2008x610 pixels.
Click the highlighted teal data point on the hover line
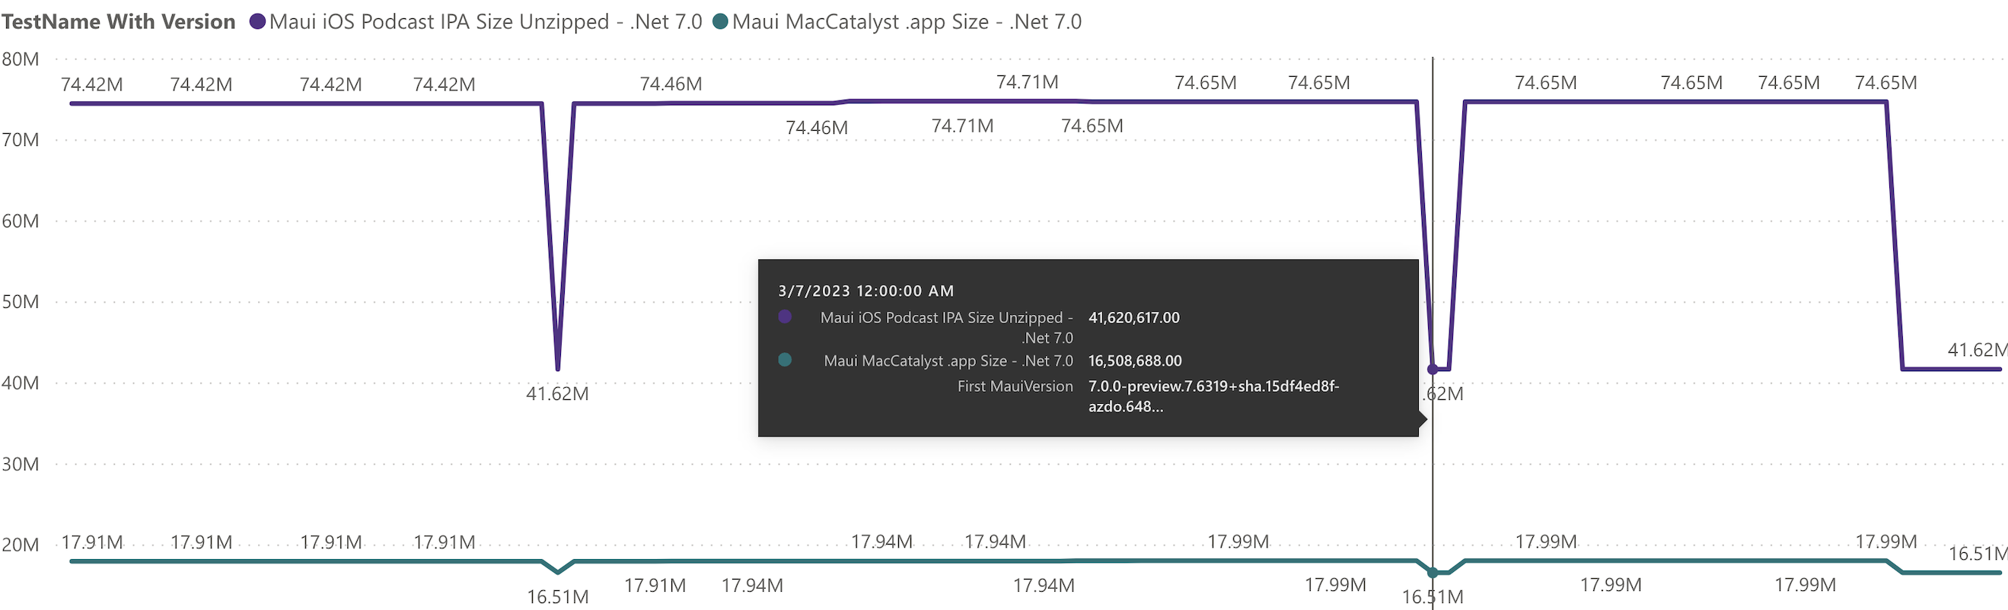[1433, 573]
